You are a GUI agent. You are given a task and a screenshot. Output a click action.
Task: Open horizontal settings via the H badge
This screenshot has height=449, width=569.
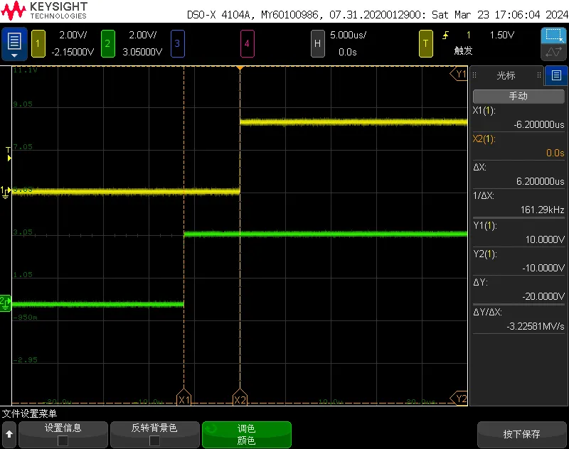pos(318,44)
